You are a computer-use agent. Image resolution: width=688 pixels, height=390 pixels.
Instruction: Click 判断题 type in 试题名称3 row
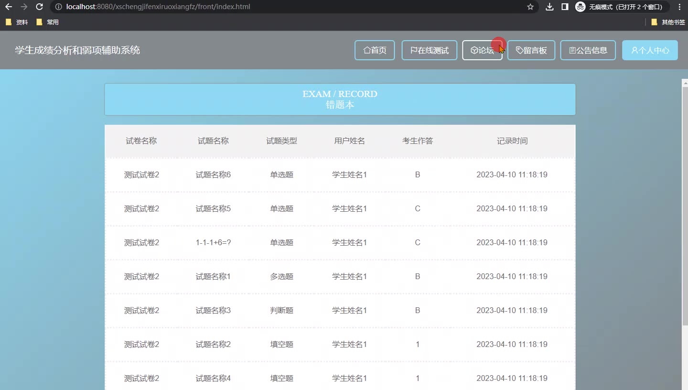pyautogui.click(x=281, y=311)
